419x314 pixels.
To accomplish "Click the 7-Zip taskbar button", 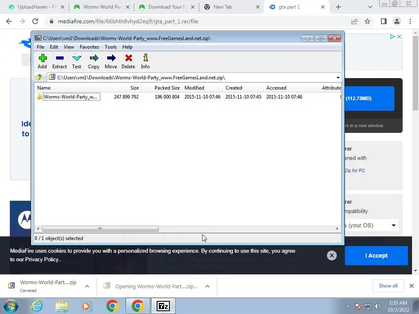I will [163, 306].
